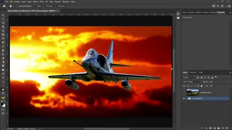Toggle lock all layer attributes
232x130 pixels.
[x=202, y=86]
